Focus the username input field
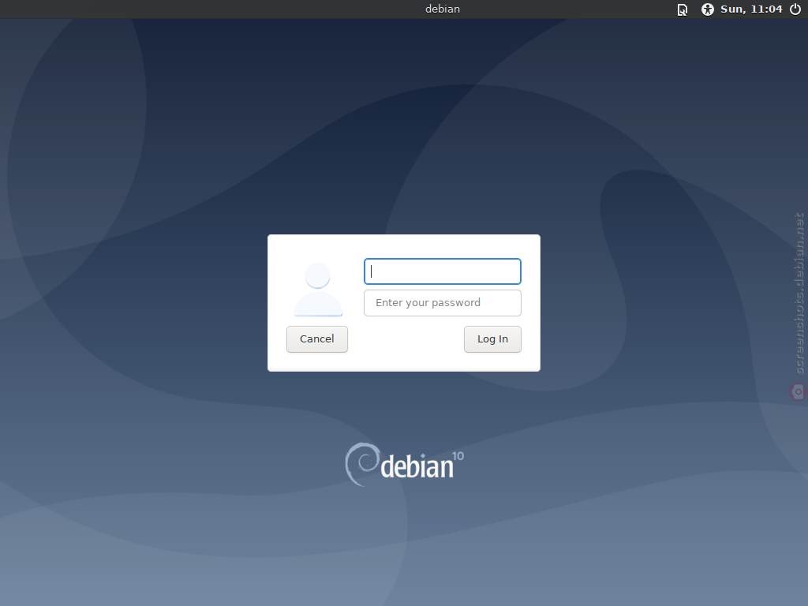Viewport: 808px width, 606px height. pos(443,271)
